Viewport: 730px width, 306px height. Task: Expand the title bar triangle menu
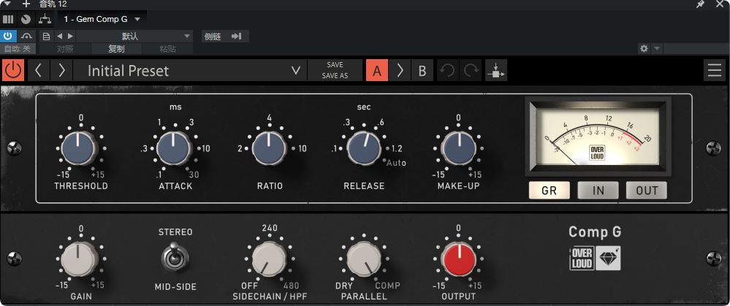[x=7, y=4]
